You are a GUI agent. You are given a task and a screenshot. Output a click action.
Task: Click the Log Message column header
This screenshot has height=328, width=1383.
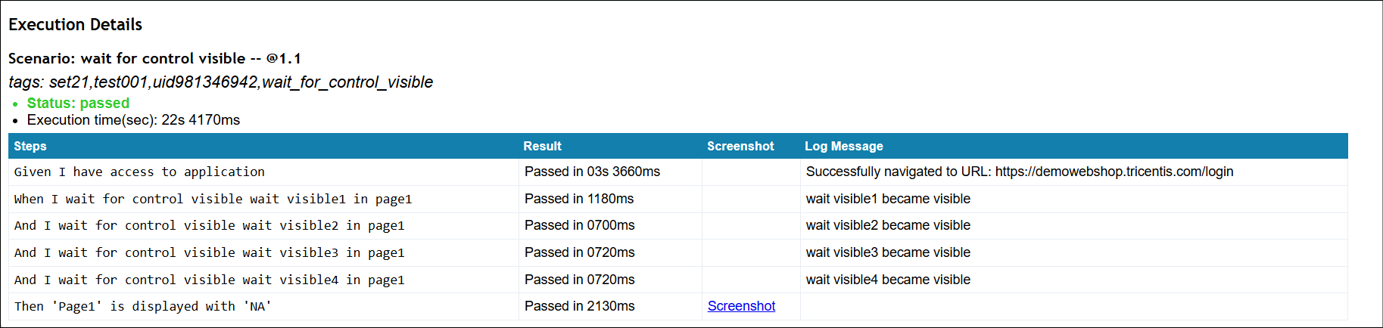tap(843, 146)
